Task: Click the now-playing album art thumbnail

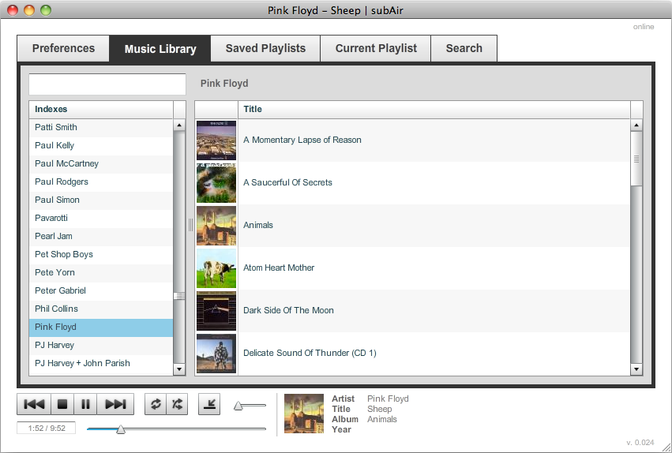Action: click(304, 414)
